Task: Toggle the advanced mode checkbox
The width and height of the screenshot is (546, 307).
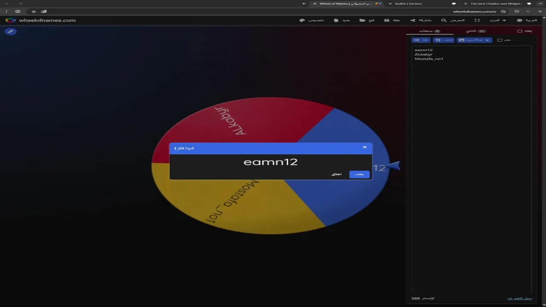Action: click(500, 40)
